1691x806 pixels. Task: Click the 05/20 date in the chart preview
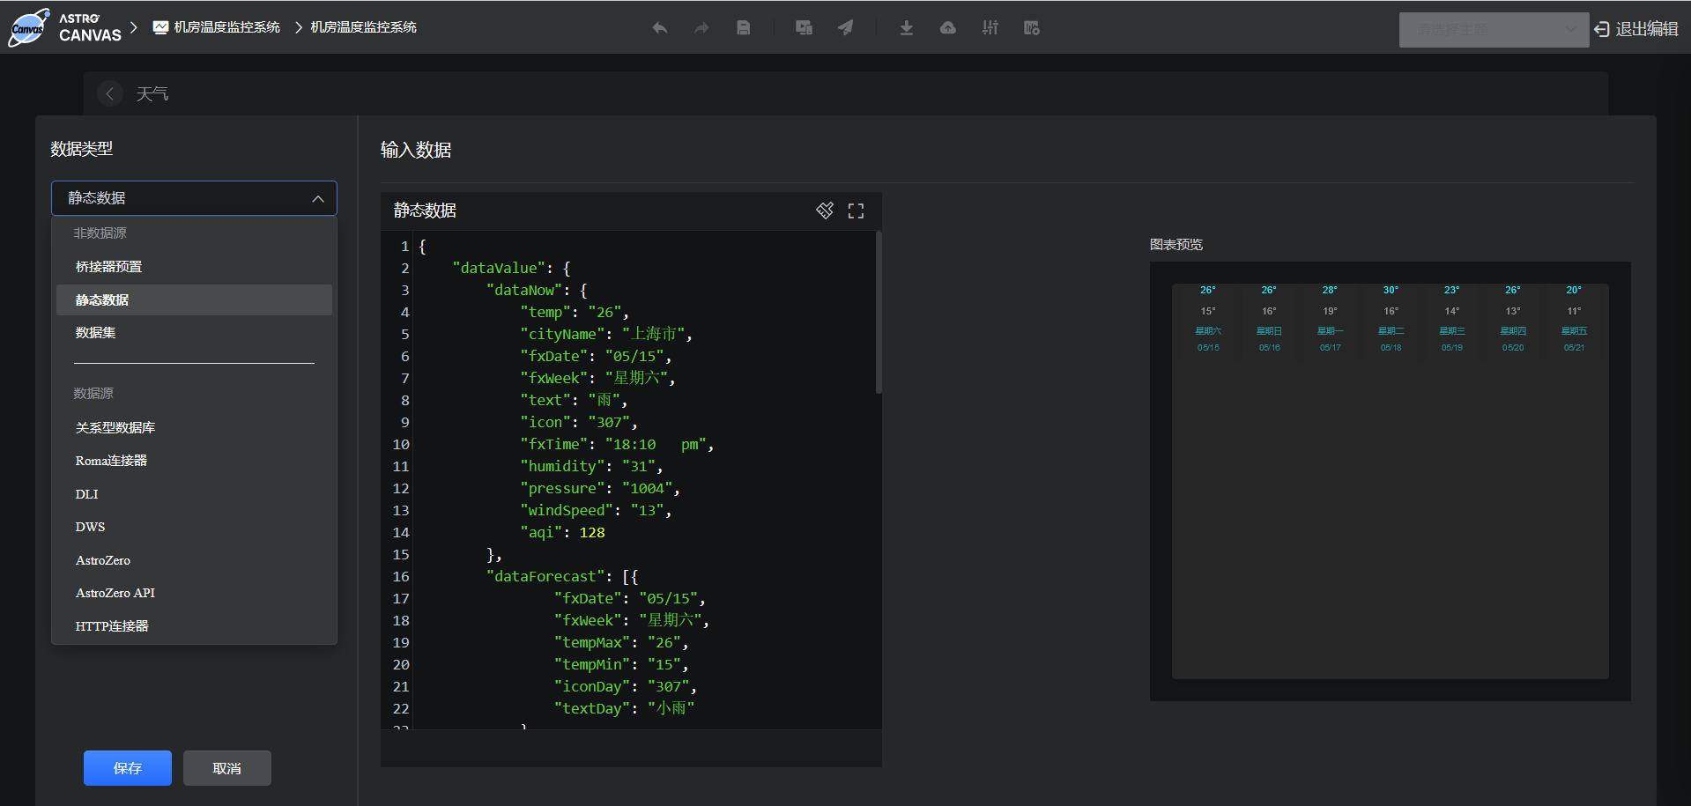click(1512, 348)
